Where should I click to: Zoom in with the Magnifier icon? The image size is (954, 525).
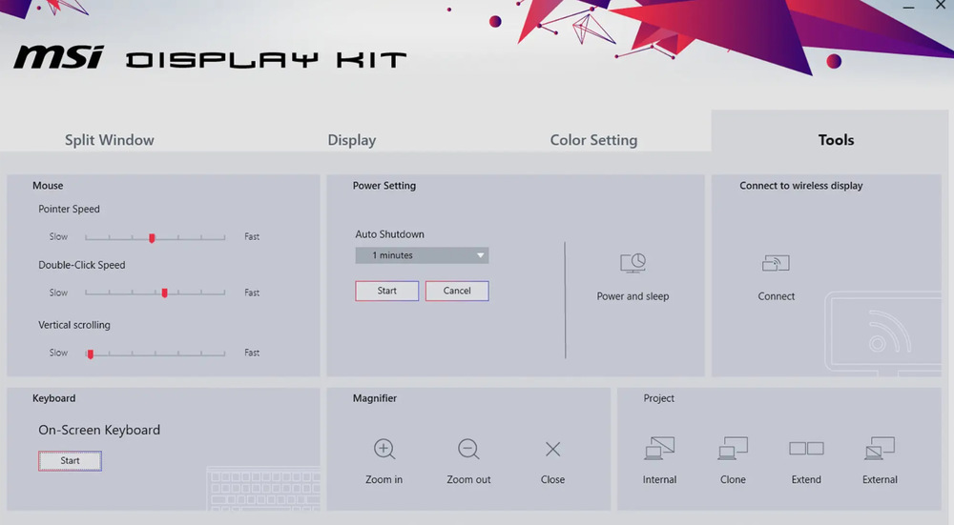tap(384, 449)
